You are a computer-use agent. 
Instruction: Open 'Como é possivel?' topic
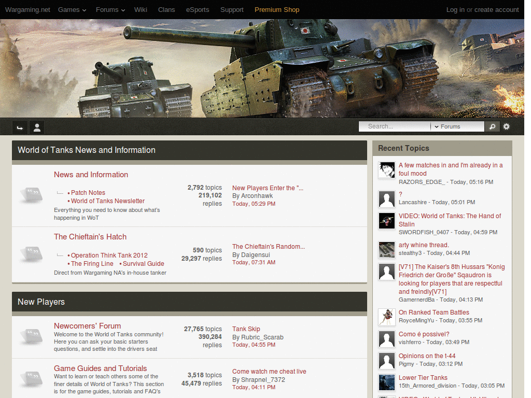(424, 334)
